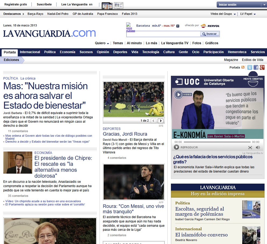Open the LV Papel dropdown
The height and width of the screenshot is (244, 267).
[x=248, y=14]
